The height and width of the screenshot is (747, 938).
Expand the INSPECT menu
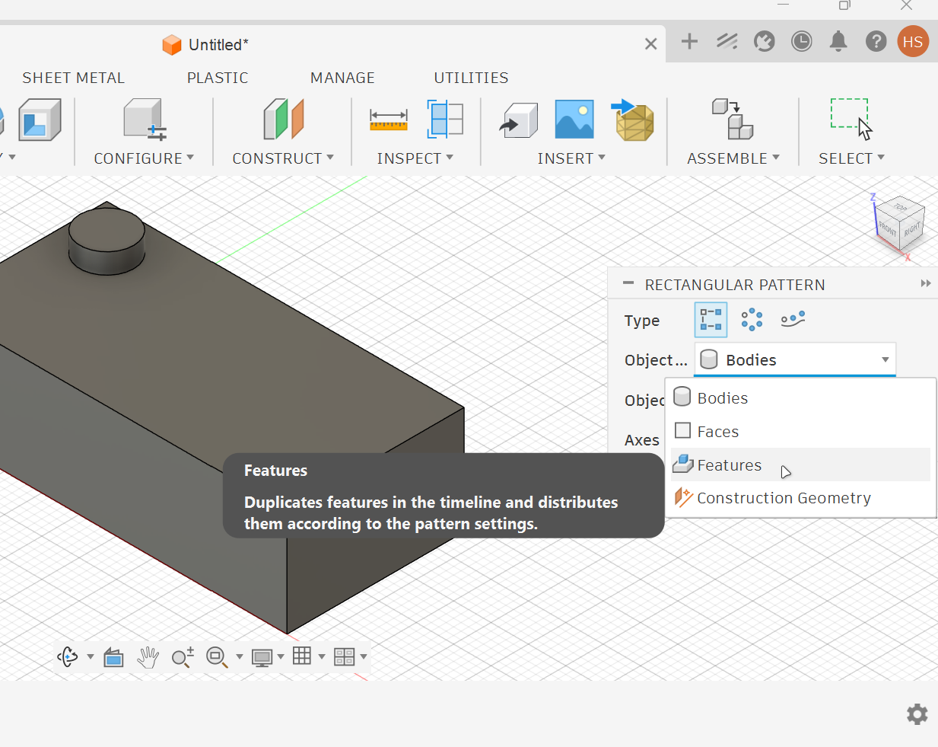coord(415,158)
